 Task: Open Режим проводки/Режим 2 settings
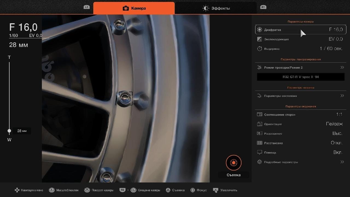tap(301, 67)
